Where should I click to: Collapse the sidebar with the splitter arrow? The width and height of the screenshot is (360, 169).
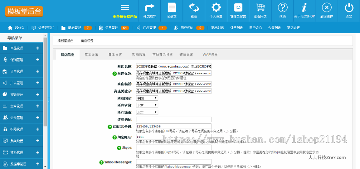49,101
